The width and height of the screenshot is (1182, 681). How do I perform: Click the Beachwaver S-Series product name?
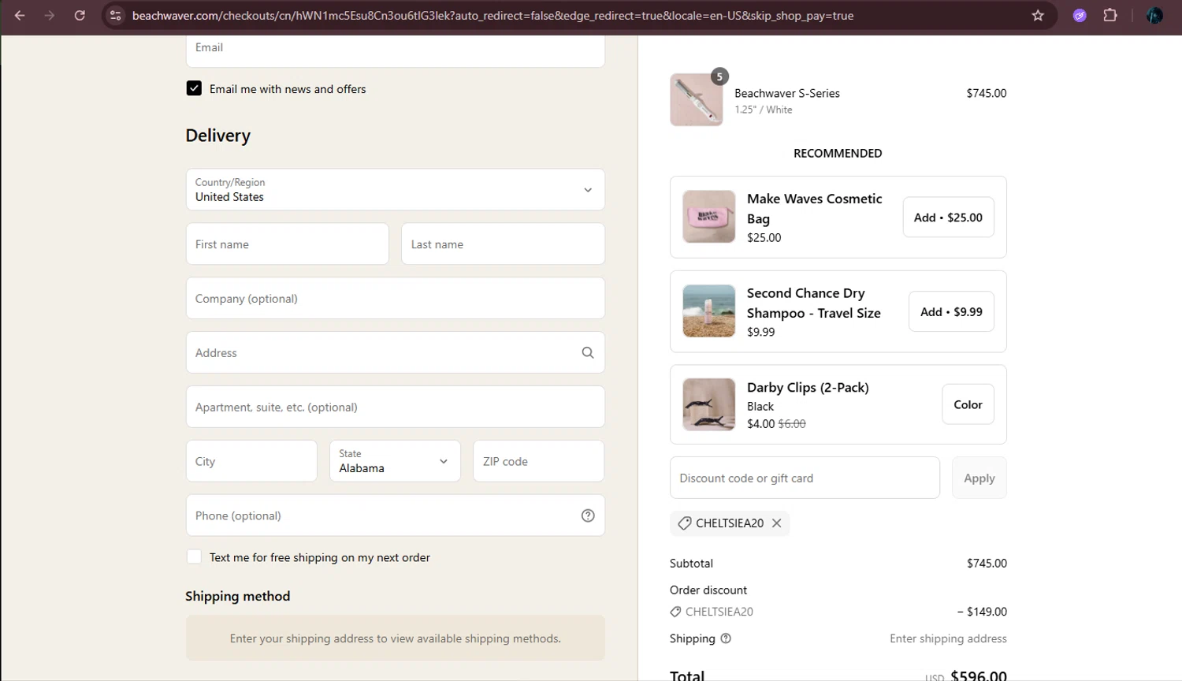[787, 93]
